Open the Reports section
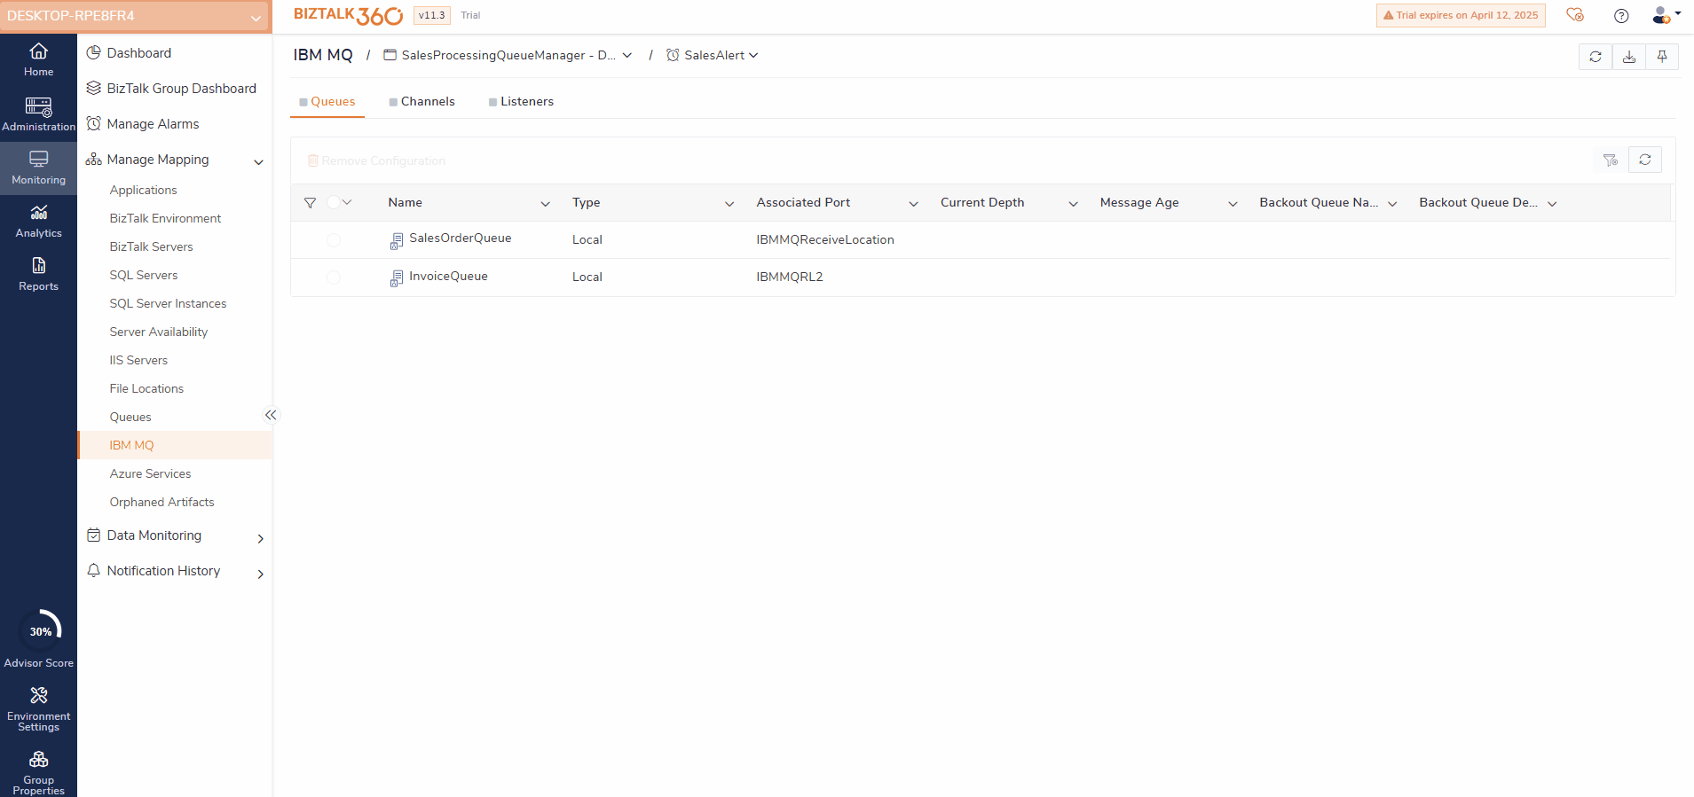Image resolution: width=1694 pixels, height=797 pixels. pos(38,274)
